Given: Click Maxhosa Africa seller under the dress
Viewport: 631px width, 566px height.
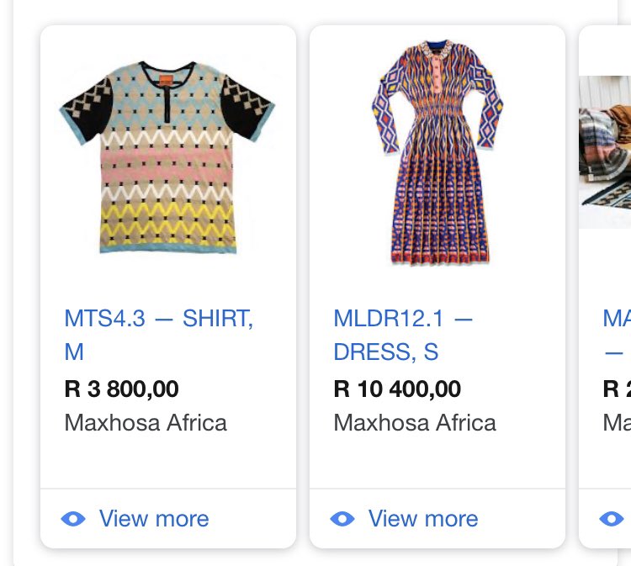Looking at the screenshot, I should click(x=415, y=423).
